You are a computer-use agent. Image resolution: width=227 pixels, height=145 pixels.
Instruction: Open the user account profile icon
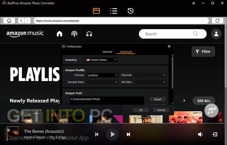coord(216,34)
